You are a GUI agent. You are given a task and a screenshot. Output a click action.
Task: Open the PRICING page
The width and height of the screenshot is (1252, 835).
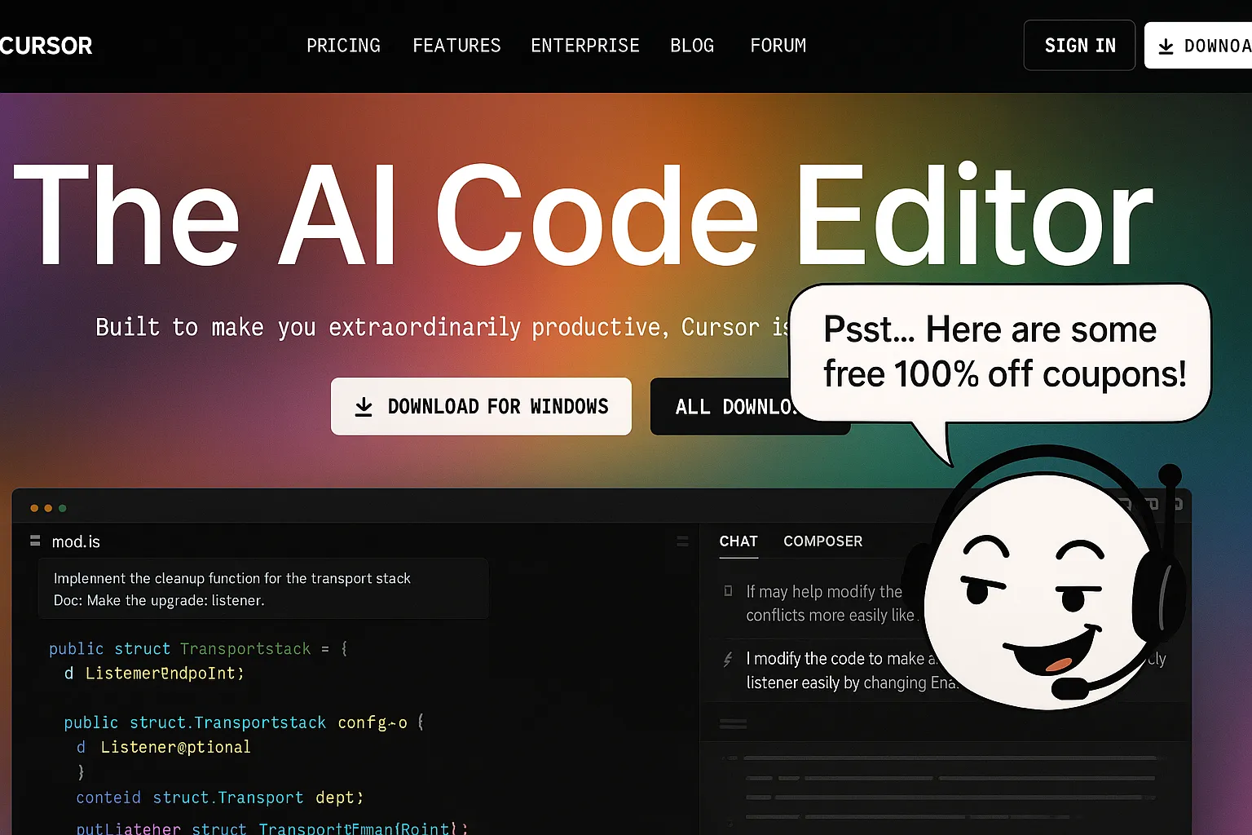[x=343, y=46]
